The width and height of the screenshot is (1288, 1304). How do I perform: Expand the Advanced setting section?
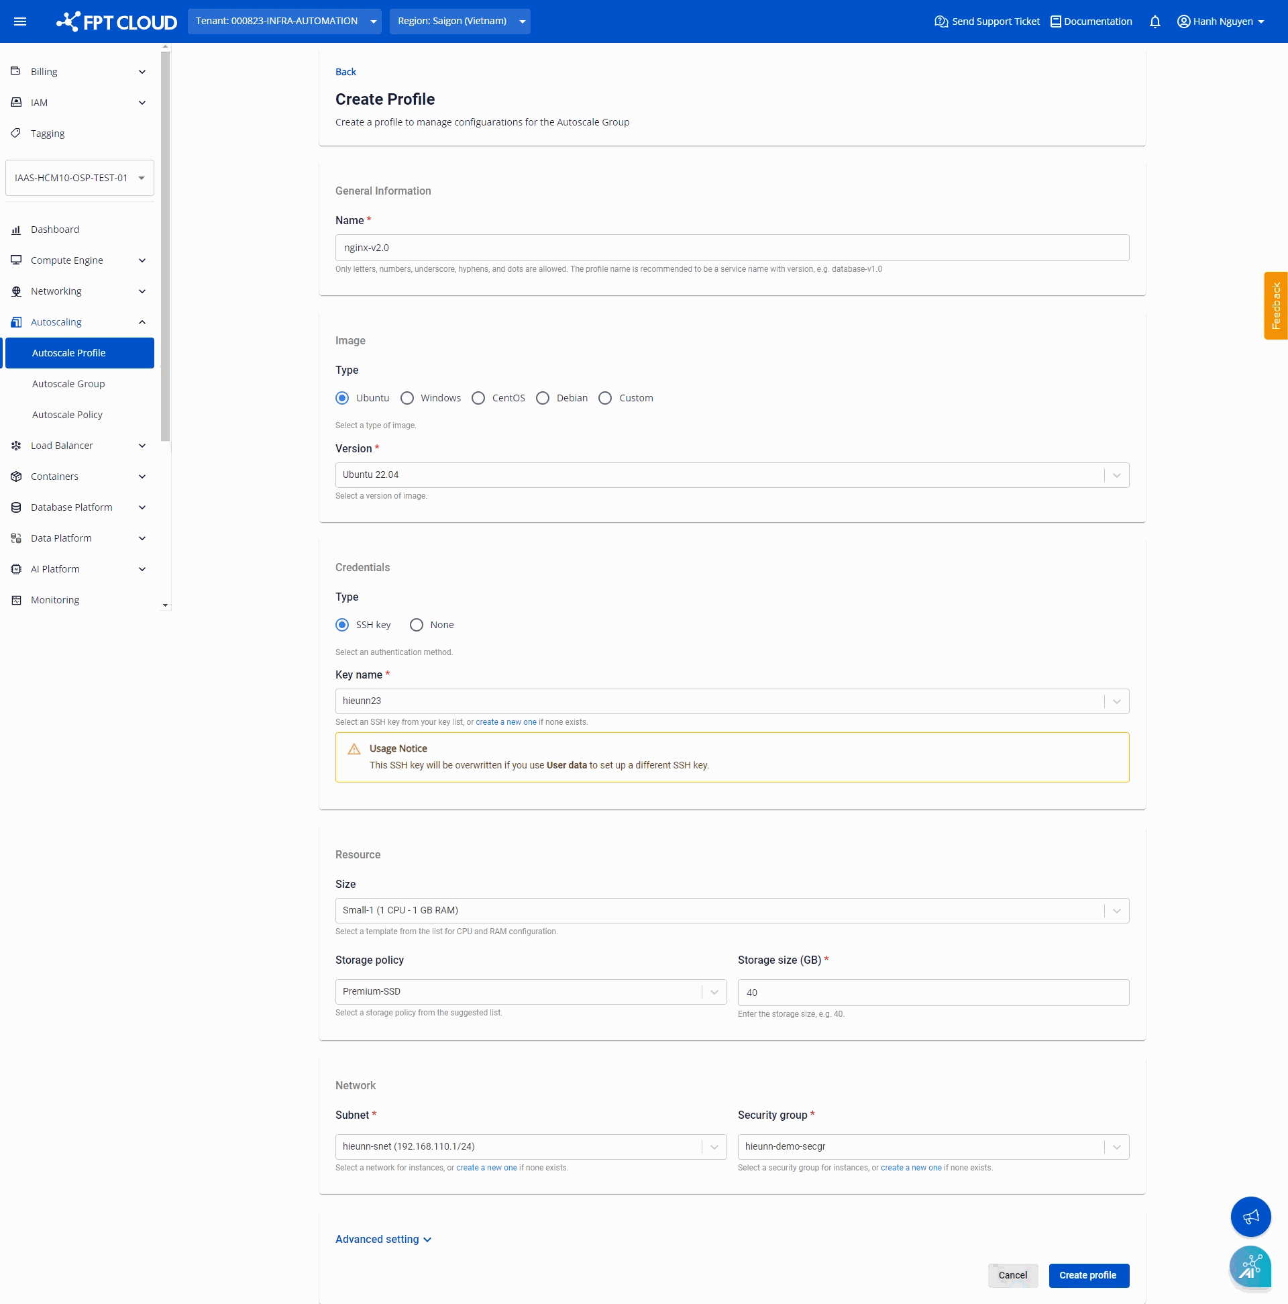coord(383,1240)
